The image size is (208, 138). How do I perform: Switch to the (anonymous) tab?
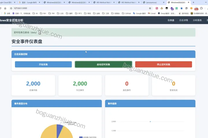click(x=153, y=3)
